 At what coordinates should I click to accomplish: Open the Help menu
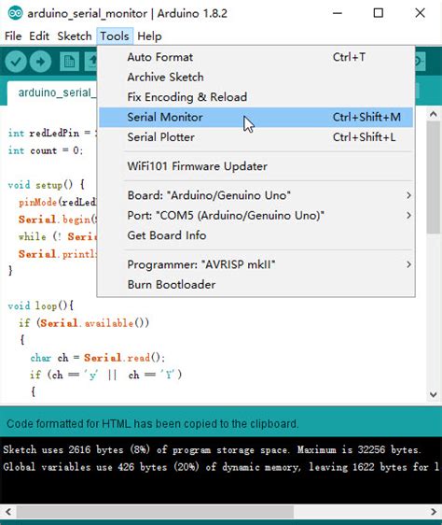click(x=149, y=36)
